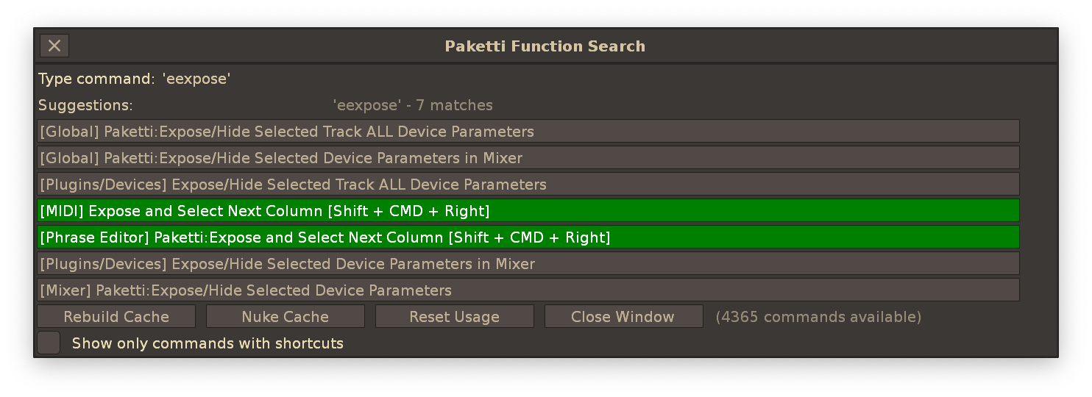Viewport: 1092px width, 397px height.
Task: Click the Nuke Cache button
Action: click(286, 317)
